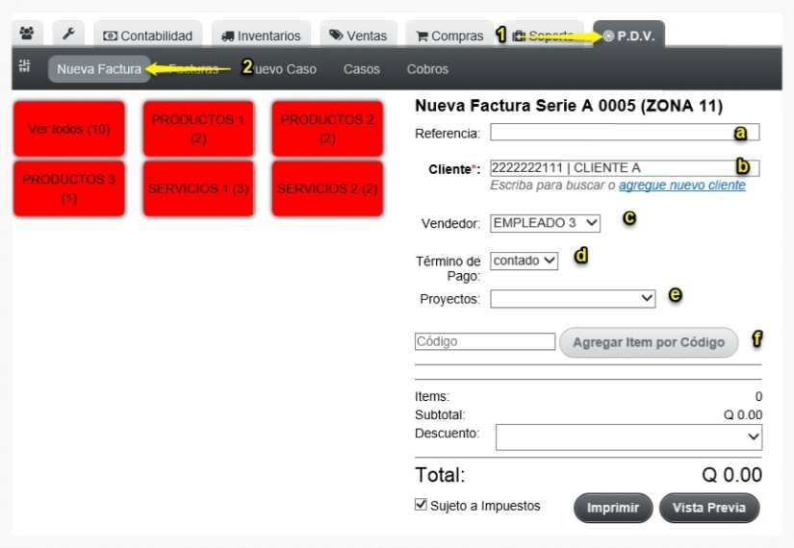Viewport: 794px width, 548px height.
Task: Select Nueva Factura submenu item
Action: [99, 69]
